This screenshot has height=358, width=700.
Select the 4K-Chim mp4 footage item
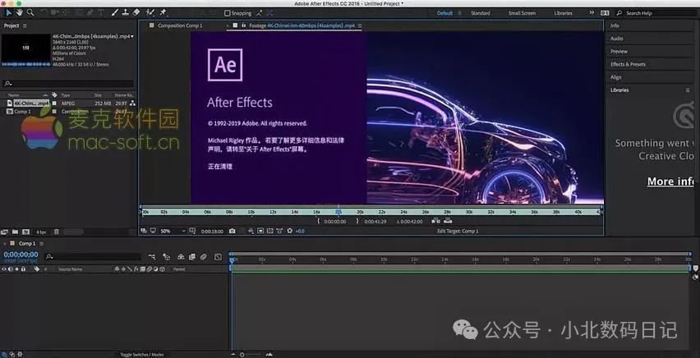(x=31, y=103)
